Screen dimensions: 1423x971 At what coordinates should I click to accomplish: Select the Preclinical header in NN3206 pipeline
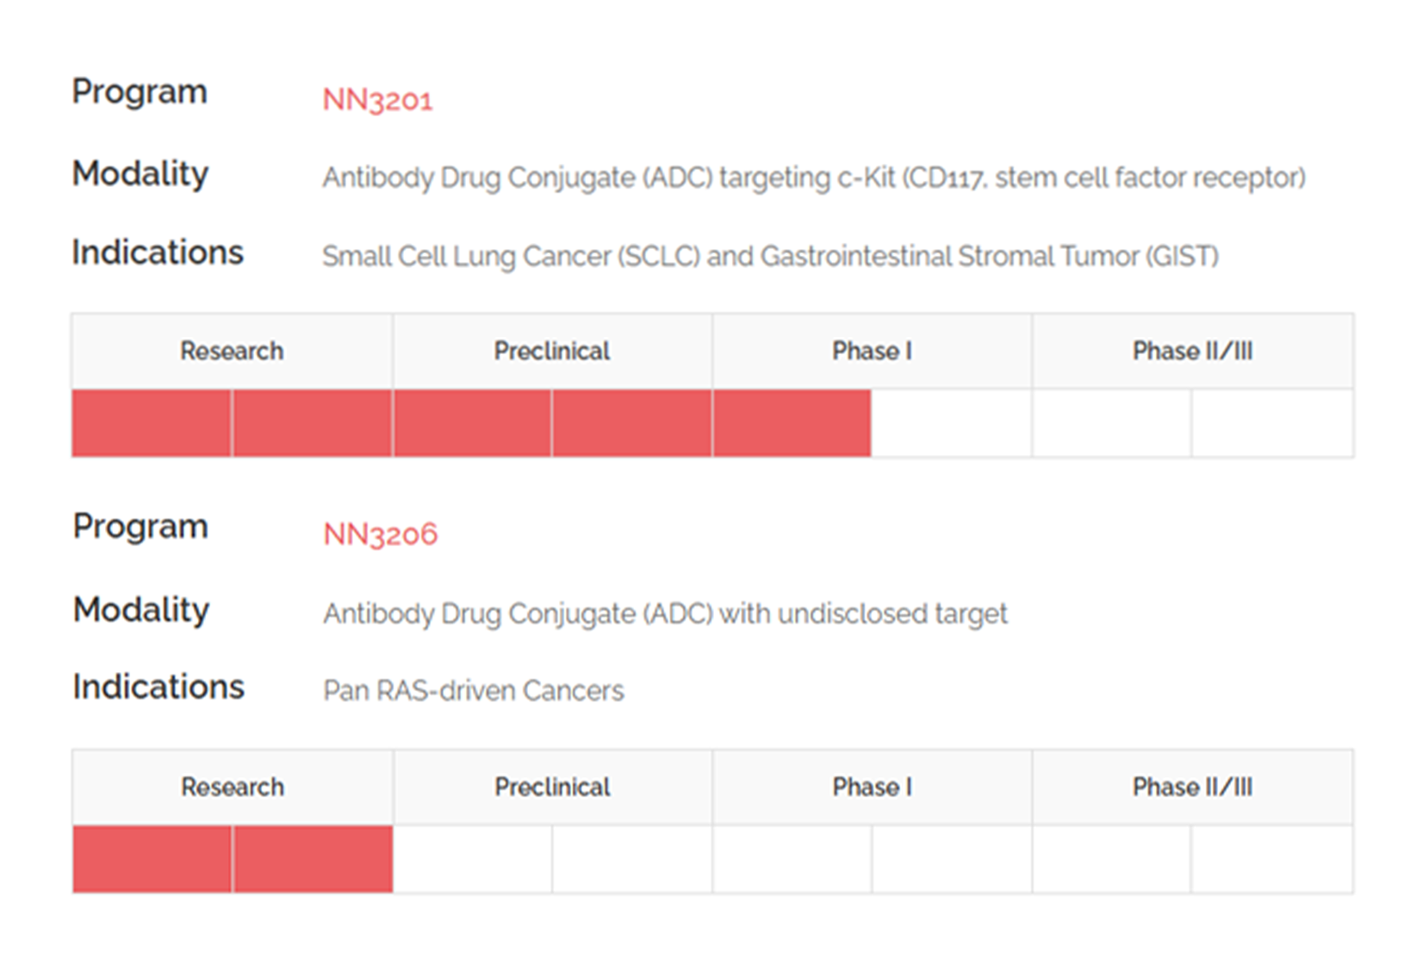click(552, 787)
